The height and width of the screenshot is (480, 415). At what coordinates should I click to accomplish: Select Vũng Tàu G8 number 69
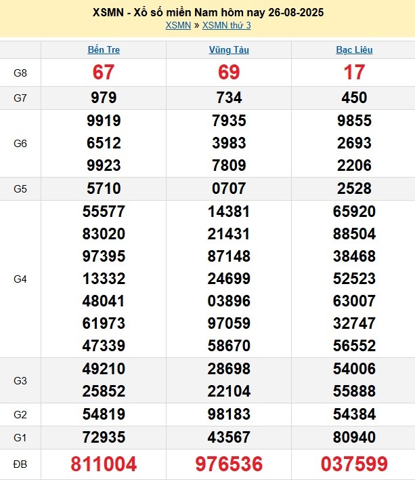click(229, 73)
